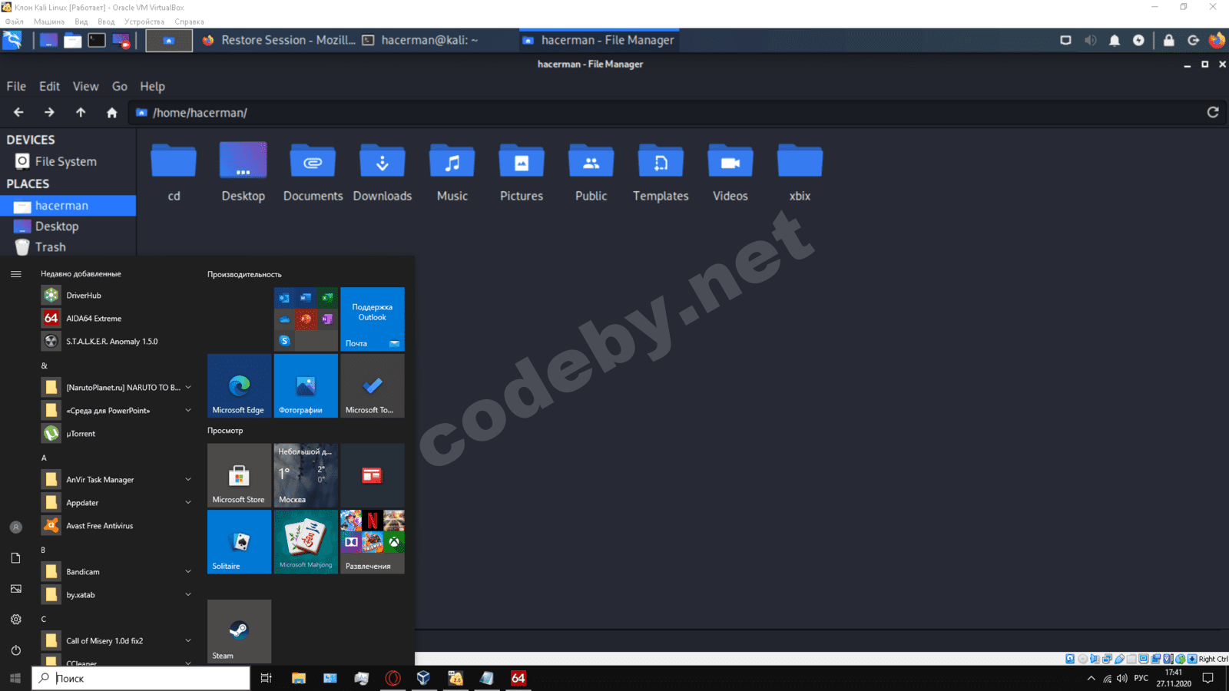Screen dimensions: 1229x691
Task: Select Desktop in PLACES sidebar
Action: tap(68, 226)
